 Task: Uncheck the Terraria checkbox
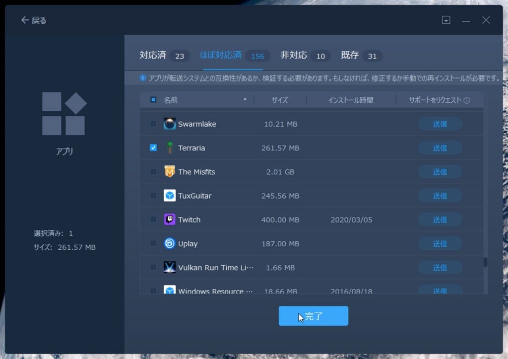(x=153, y=148)
